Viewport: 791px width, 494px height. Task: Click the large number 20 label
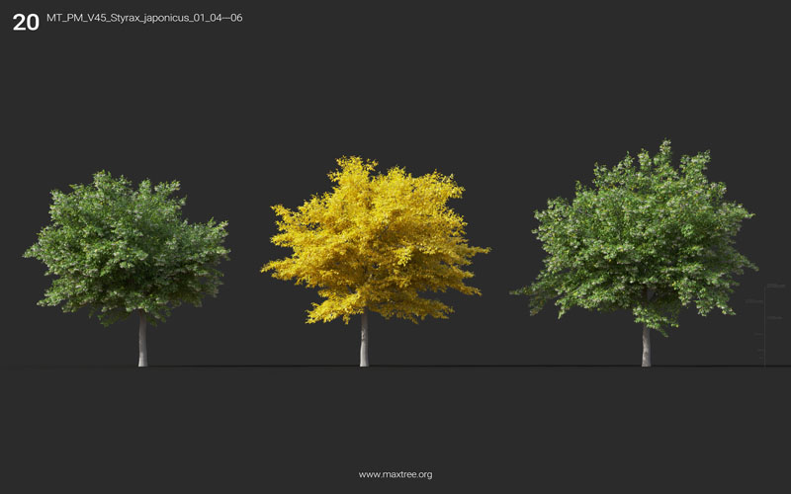coord(26,22)
